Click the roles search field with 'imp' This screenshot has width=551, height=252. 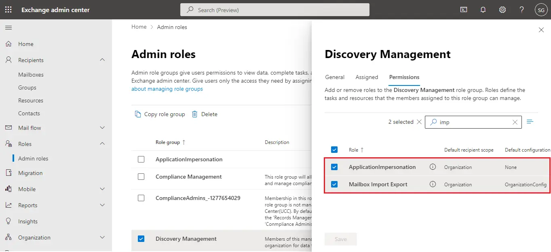tap(473, 122)
